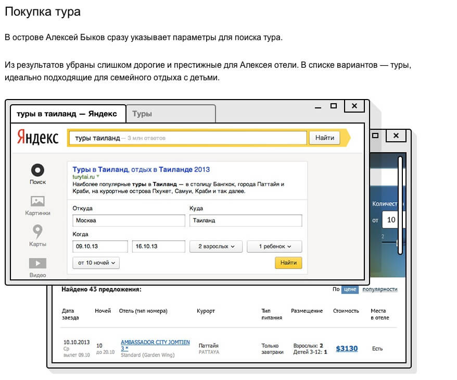Select the туры в таиланд — Яндекс tab

(x=68, y=114)
